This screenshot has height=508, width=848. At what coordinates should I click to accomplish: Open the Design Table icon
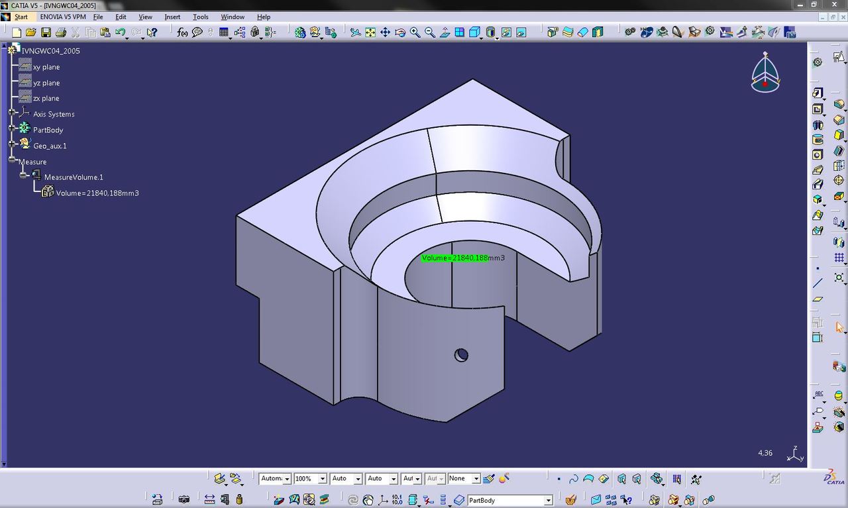point(224,32)
